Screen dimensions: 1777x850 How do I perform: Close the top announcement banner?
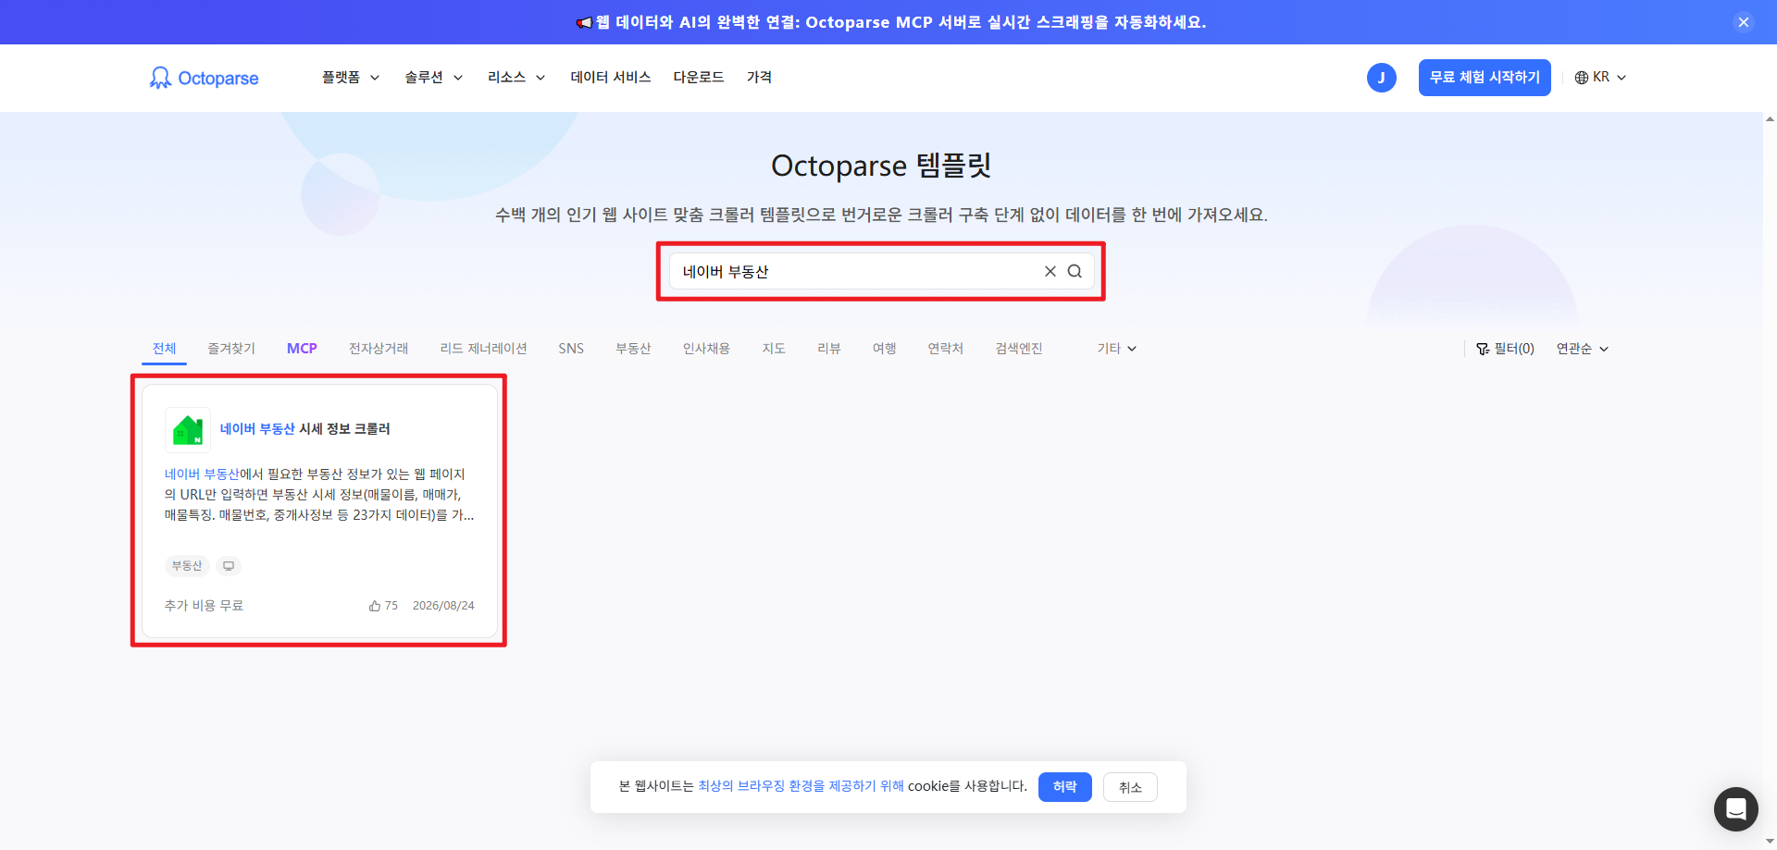click(x=1744, y=22)
